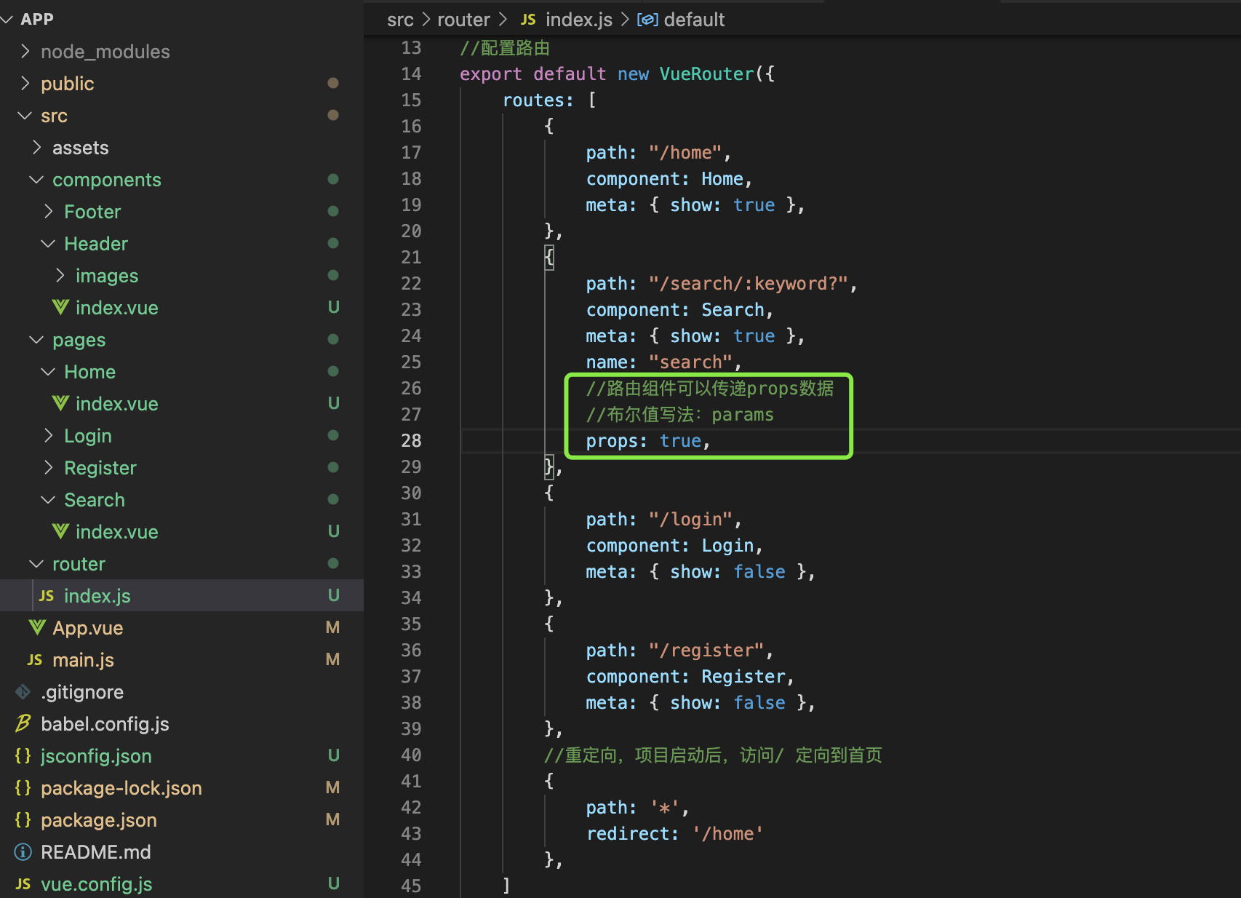Click the Vue icon of Search's index.vue

pos(61,532)
